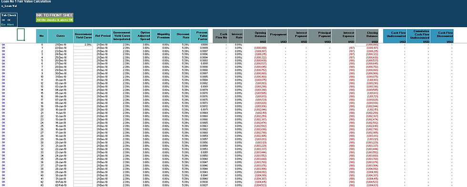
Task: Click the empty Government Yield Curve input for row 5
Action: tap(83, 61)
